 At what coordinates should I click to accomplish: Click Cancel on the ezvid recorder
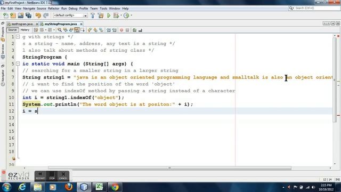pyautogui.click(x=63, y=176)
